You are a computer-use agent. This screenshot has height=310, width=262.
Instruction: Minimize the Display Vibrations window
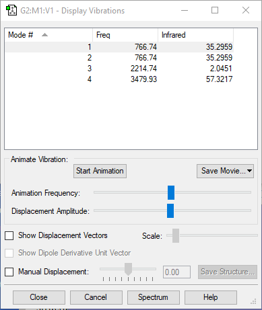click(185, 10)
